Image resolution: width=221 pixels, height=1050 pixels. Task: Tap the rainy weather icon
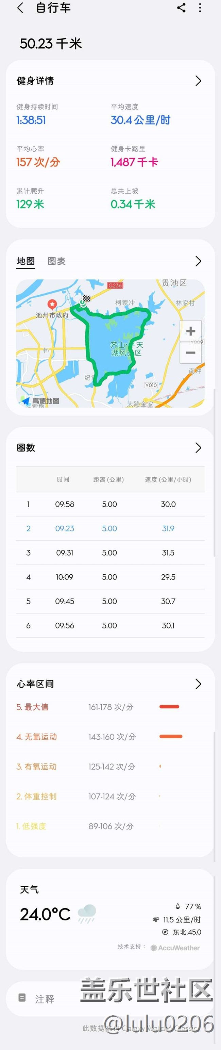[87, 914]
